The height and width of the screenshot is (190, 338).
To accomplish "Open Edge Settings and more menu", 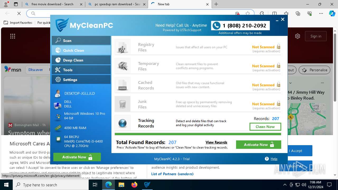I will pos(321,13).
